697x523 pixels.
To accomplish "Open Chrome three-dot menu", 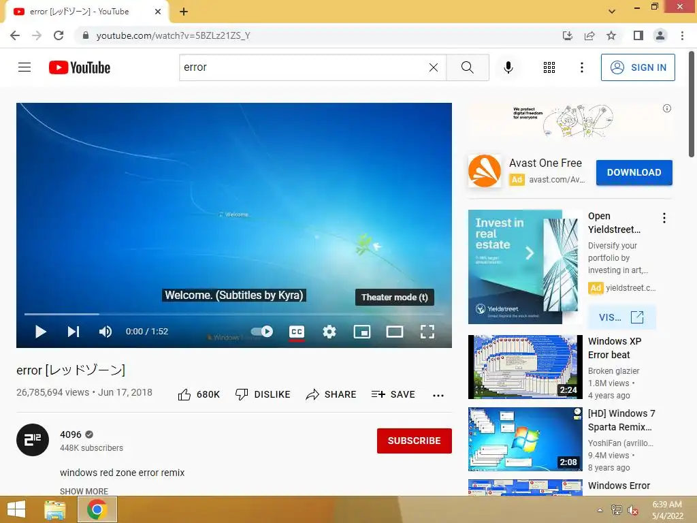I will 682,35.
